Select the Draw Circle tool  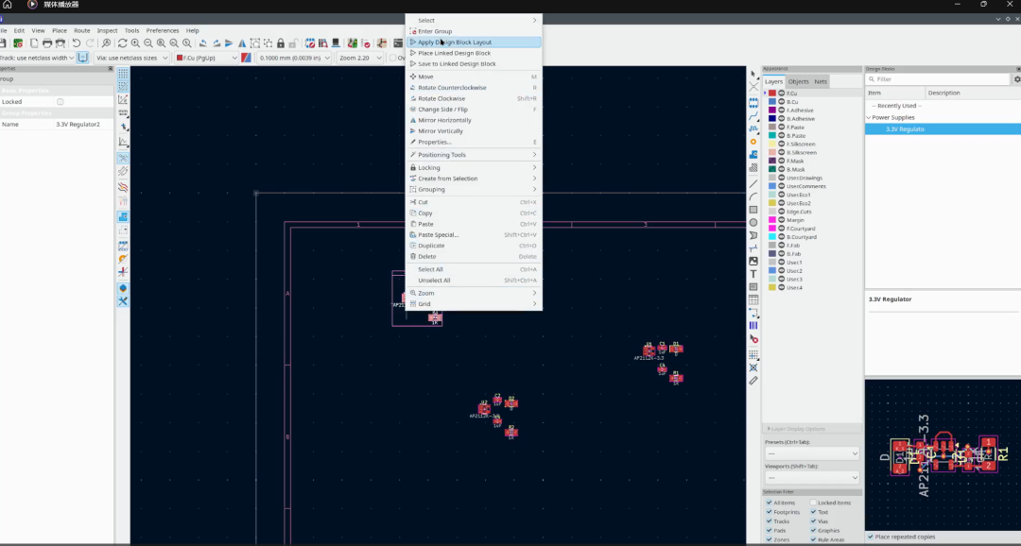tap(753, 223)
